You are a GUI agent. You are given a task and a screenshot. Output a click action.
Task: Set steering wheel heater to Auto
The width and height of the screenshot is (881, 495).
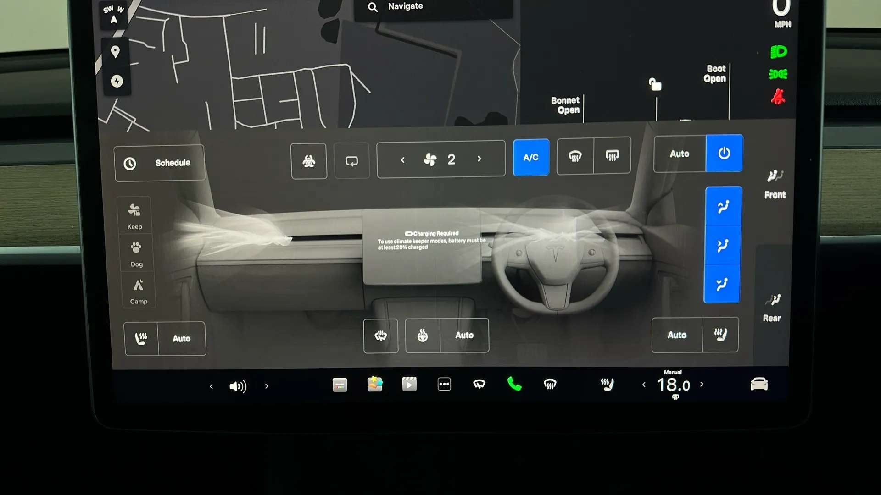[464, 335]
